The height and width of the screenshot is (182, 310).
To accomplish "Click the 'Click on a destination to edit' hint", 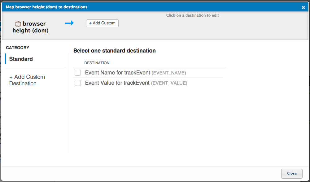I will point(193,15).
